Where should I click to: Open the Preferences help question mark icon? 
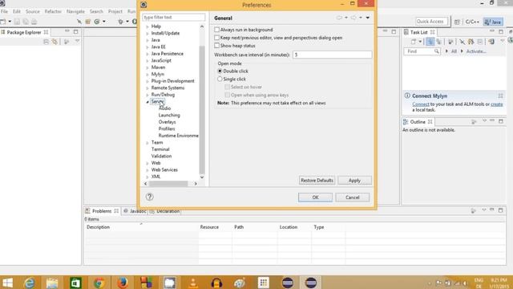click(150, 197)
